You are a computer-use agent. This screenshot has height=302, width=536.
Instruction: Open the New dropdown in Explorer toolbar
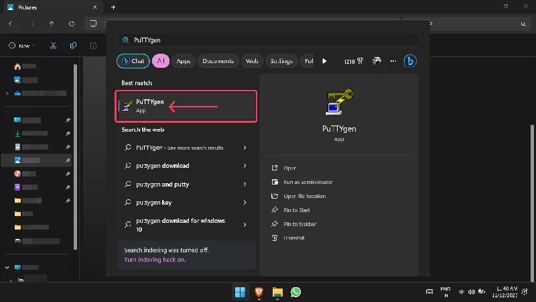pos(22,46)
